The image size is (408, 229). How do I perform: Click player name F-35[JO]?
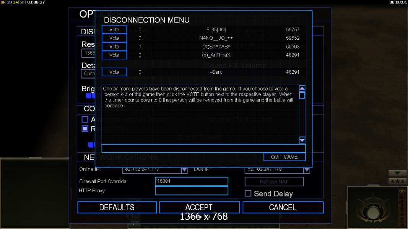coord(216,30)
